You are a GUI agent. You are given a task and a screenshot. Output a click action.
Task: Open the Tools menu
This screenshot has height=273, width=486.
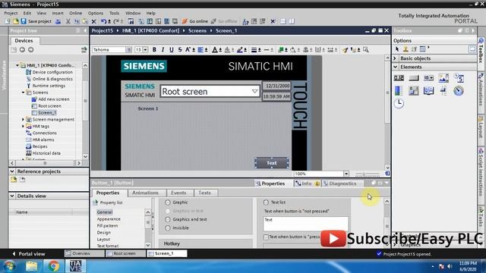pos(114,14)
